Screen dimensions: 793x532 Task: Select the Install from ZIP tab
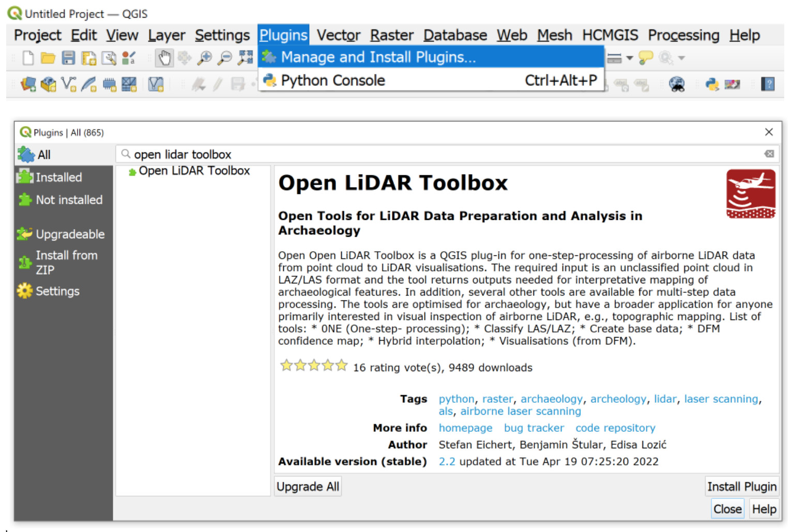pyautogui.click(x=64, y=262)
